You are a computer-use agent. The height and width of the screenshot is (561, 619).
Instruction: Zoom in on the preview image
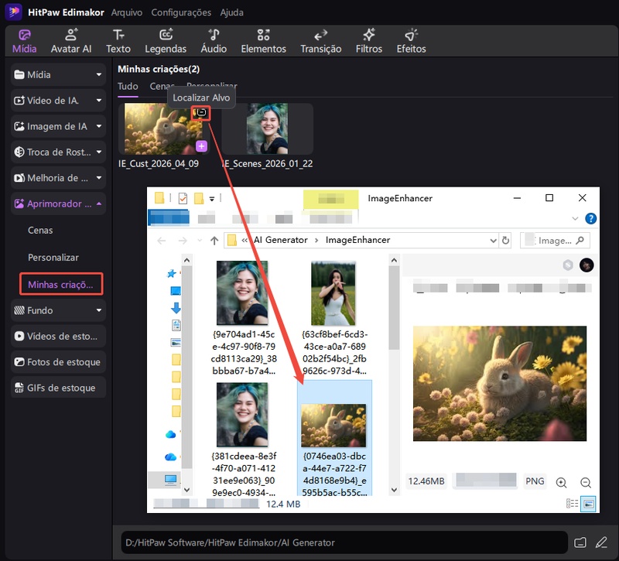coord(562,482)
